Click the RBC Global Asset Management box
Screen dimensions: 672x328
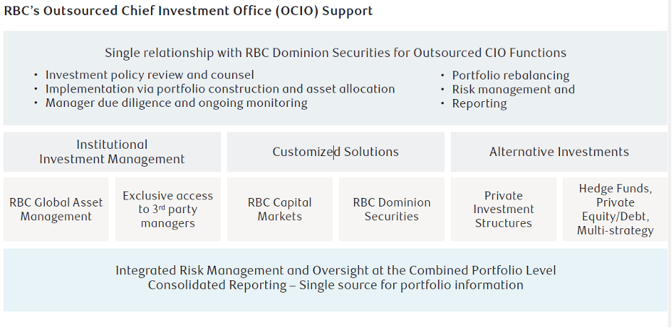pyautogui.click(x=56, y=210)
